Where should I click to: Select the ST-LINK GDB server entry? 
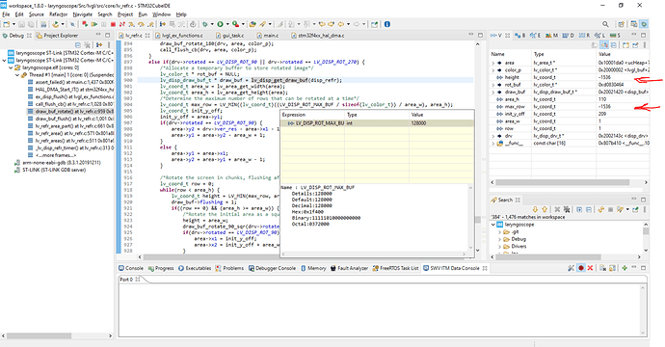click(x=50, y=170)
